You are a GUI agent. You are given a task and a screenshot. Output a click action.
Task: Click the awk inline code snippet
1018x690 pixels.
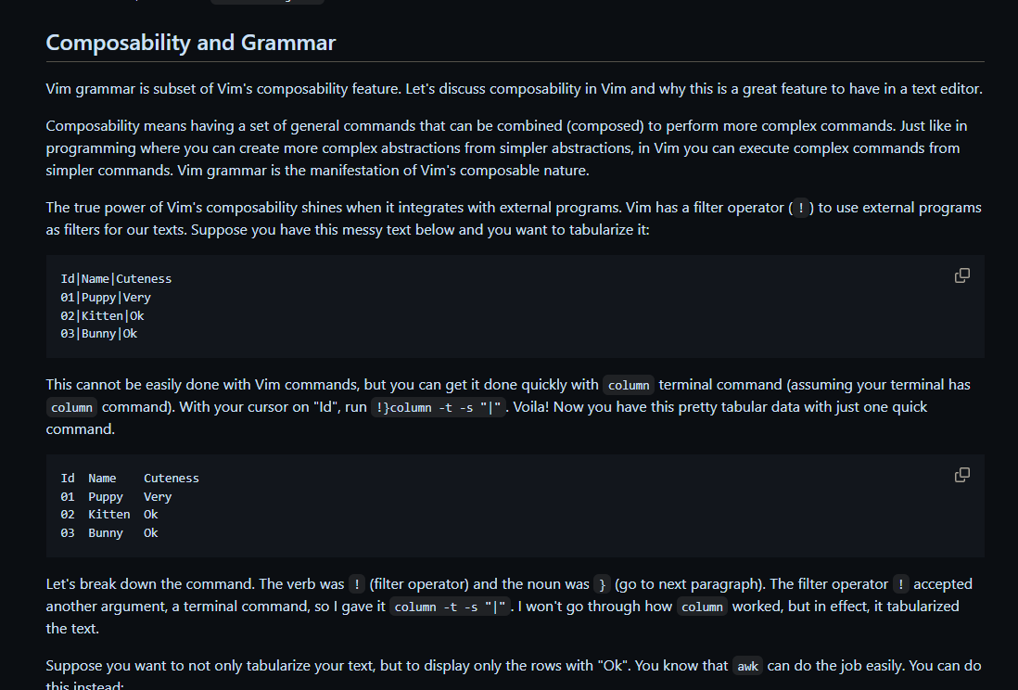click(x=747, y=666)
